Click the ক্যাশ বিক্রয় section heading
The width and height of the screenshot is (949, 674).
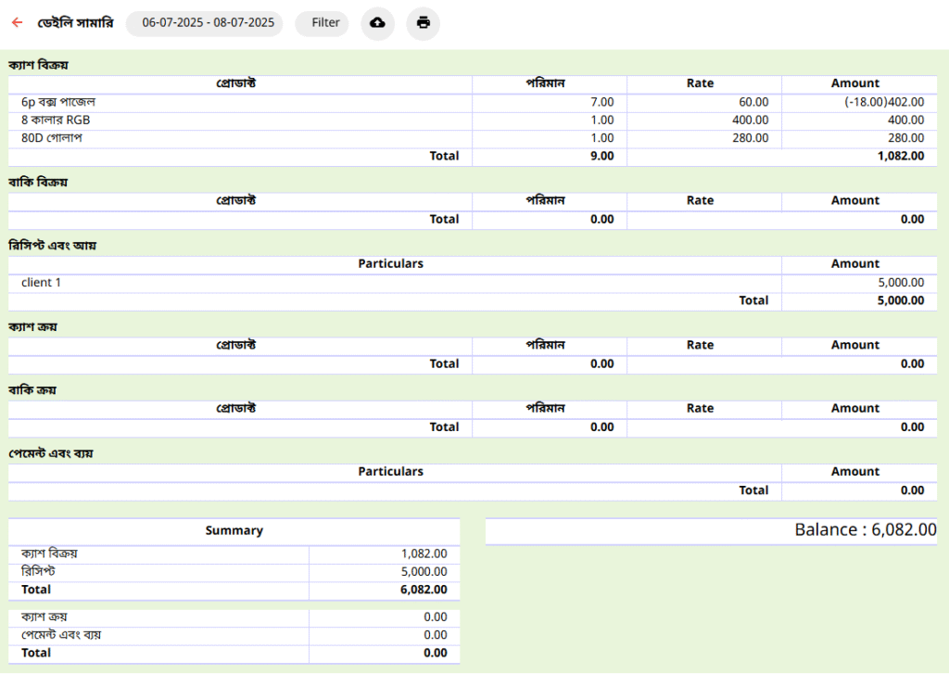(x=38, y=65)
